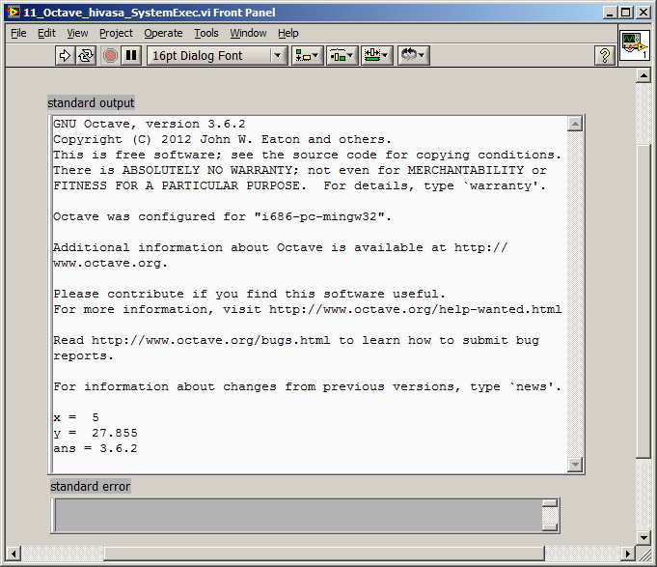Screen dimensions: 657x567
Task: Click the 'There is ABSOLUTELY NO WARRANTY' line
Action: [300, 171]
